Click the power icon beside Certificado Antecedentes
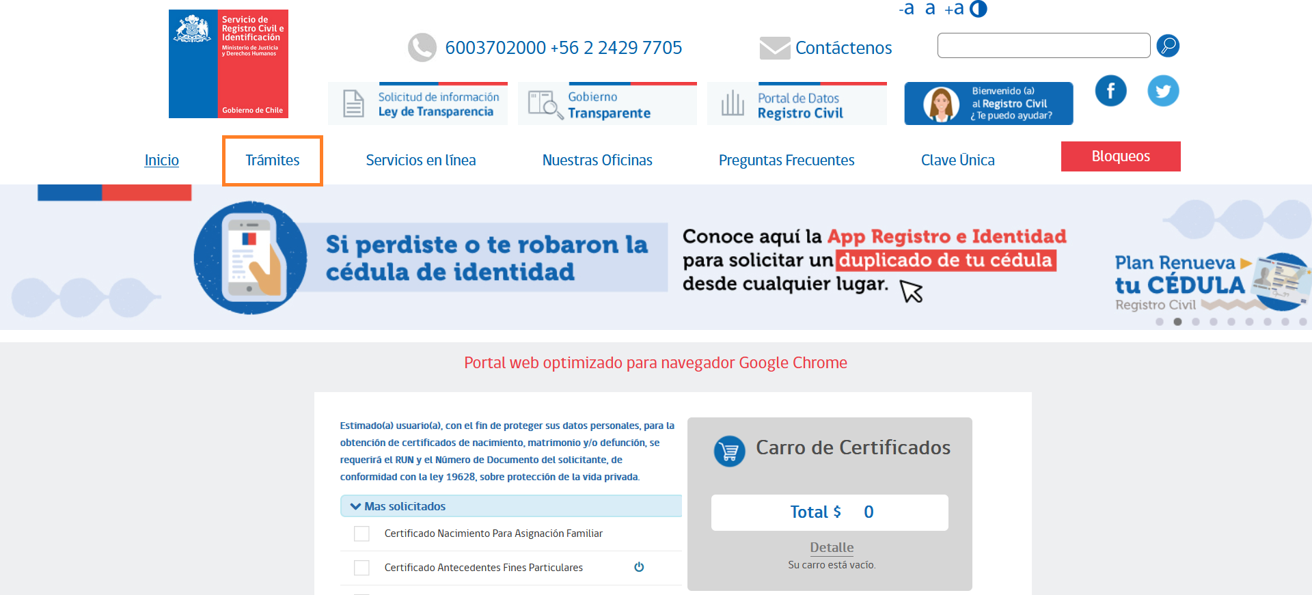1312x595 pixels. pos(639,567)
